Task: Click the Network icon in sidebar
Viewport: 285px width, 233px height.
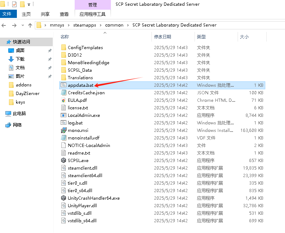Action: pyautogui.click(x=8, y=125)
